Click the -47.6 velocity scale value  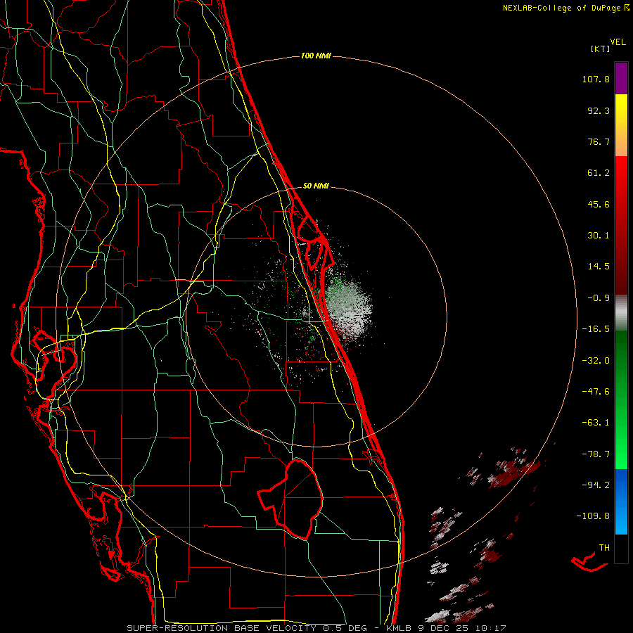pyautogui.click(x=596, y=392)
